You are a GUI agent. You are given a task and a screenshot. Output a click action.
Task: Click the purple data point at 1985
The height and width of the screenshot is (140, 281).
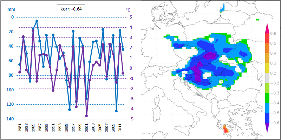pyautogui.click(x=33, y=31)
